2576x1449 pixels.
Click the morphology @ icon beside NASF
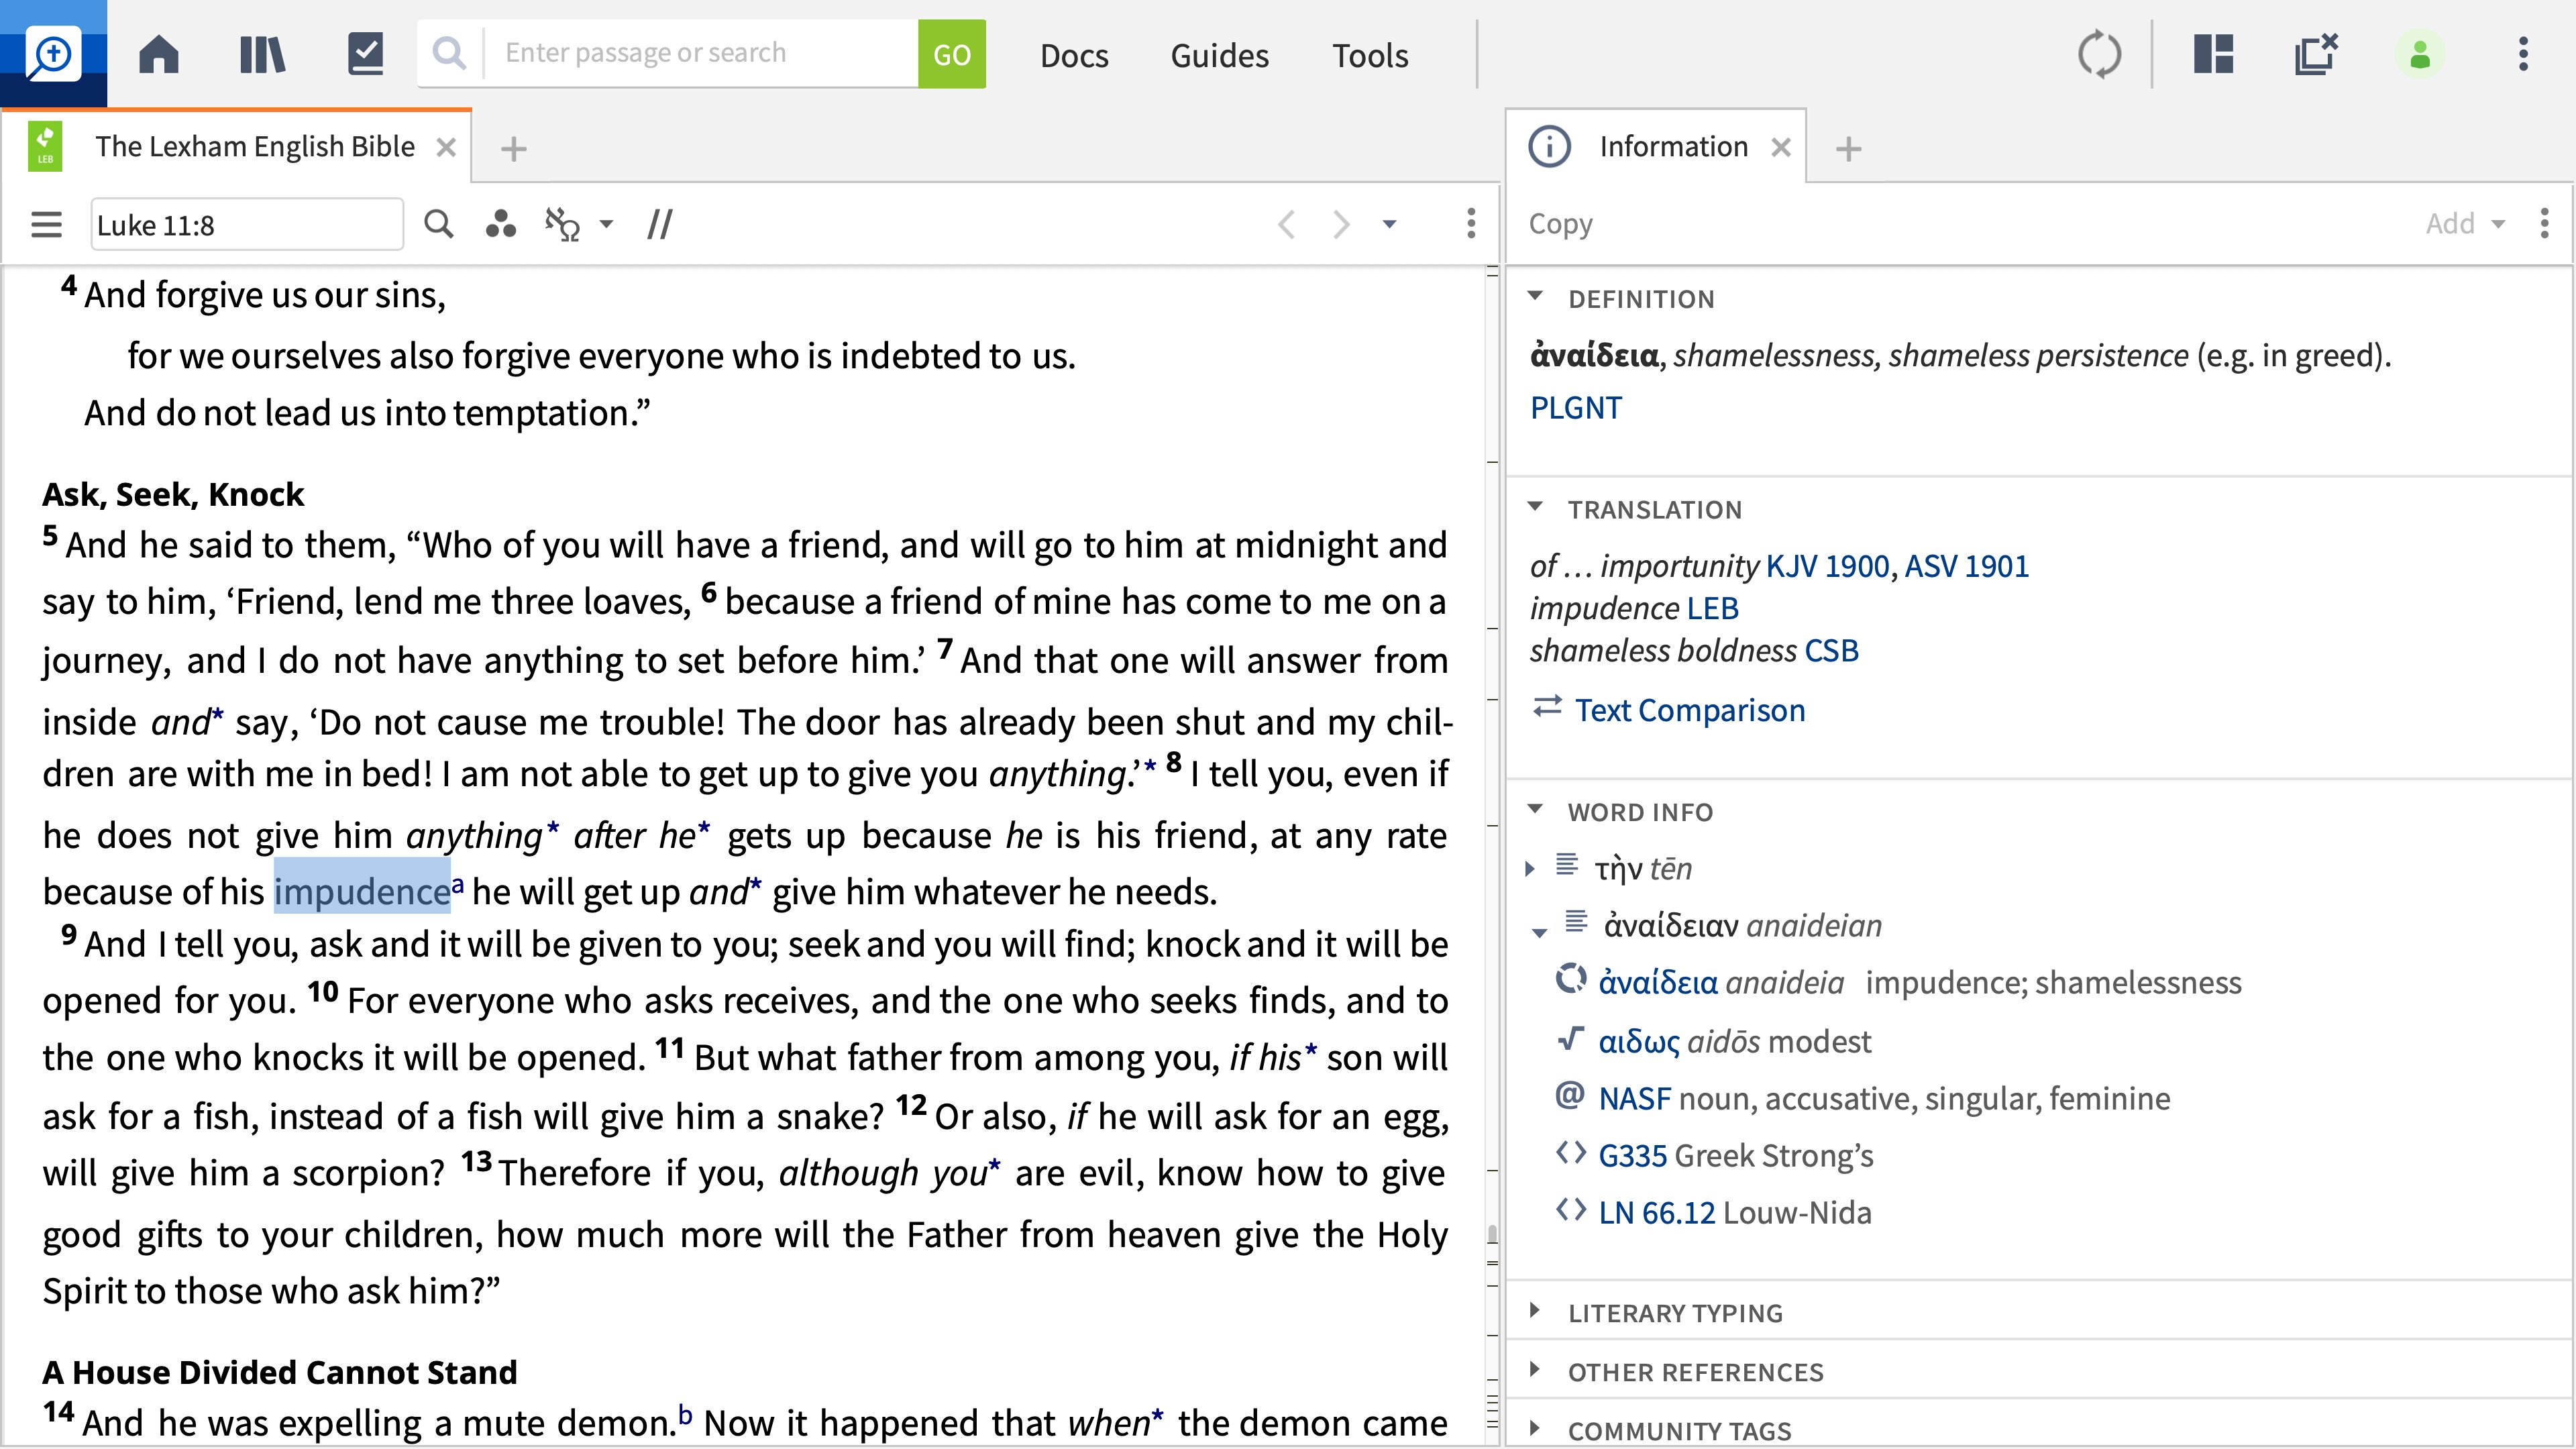(1571, 1096)
